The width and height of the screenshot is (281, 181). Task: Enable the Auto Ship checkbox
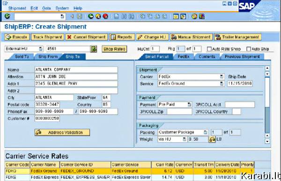tap(249, 49)
